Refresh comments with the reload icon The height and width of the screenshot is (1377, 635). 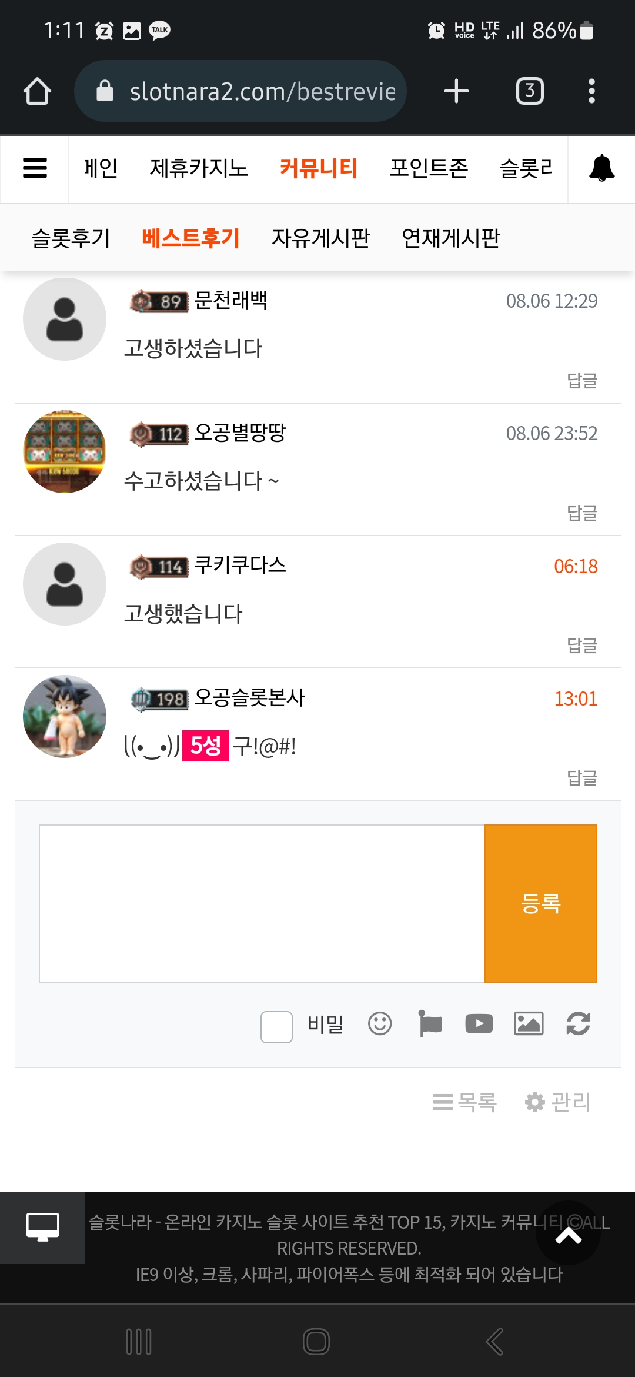point(579,1024)
